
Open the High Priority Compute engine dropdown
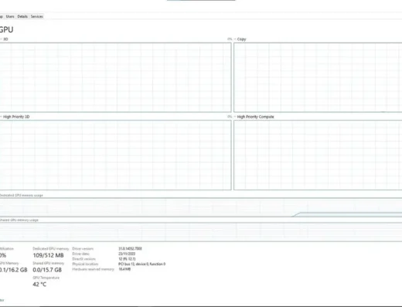[235, 117]
